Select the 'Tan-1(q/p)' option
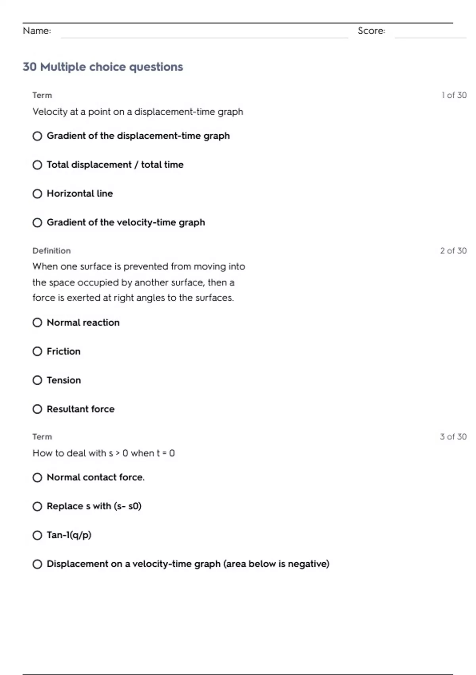This screenshot has width=476, height=675. (37, 535)
